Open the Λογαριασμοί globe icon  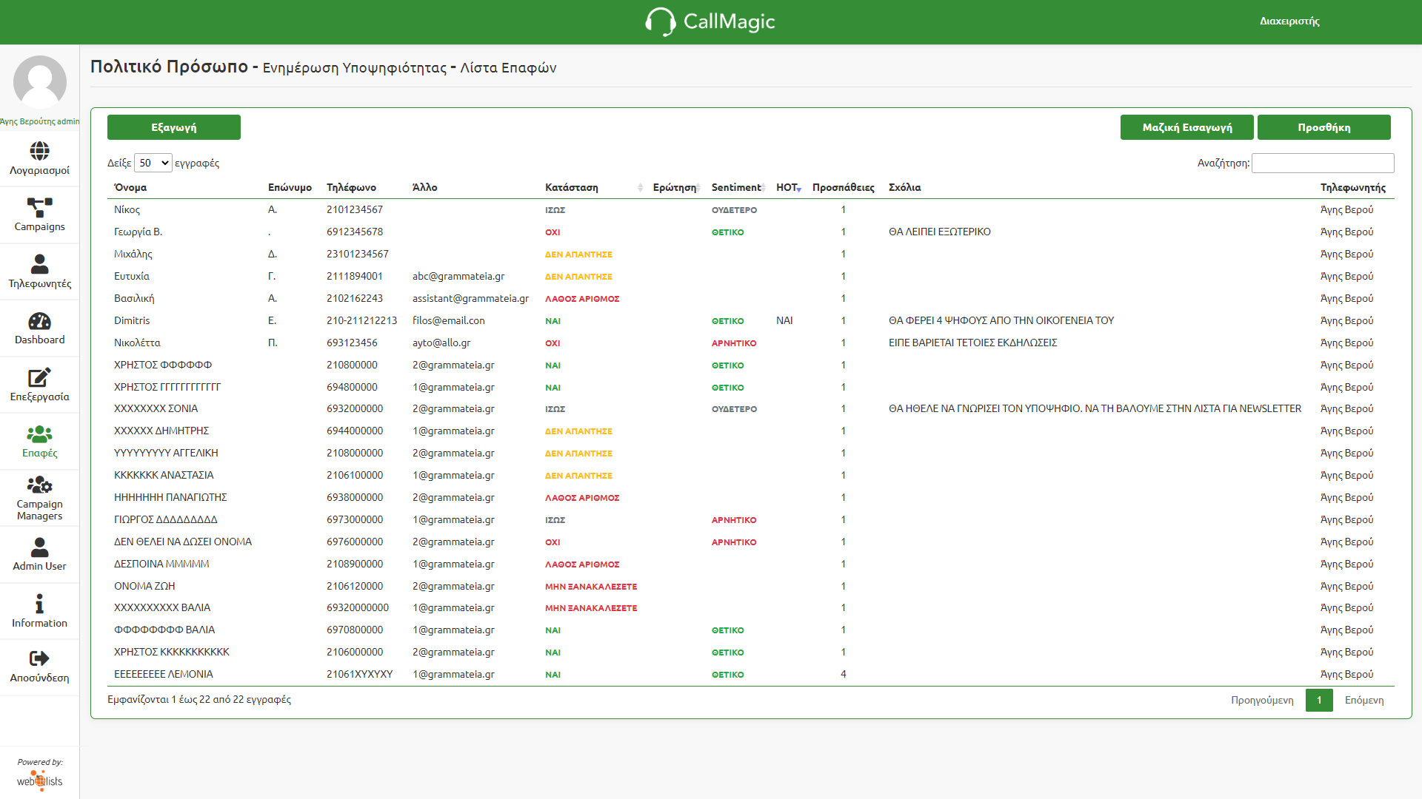(39, 151)
